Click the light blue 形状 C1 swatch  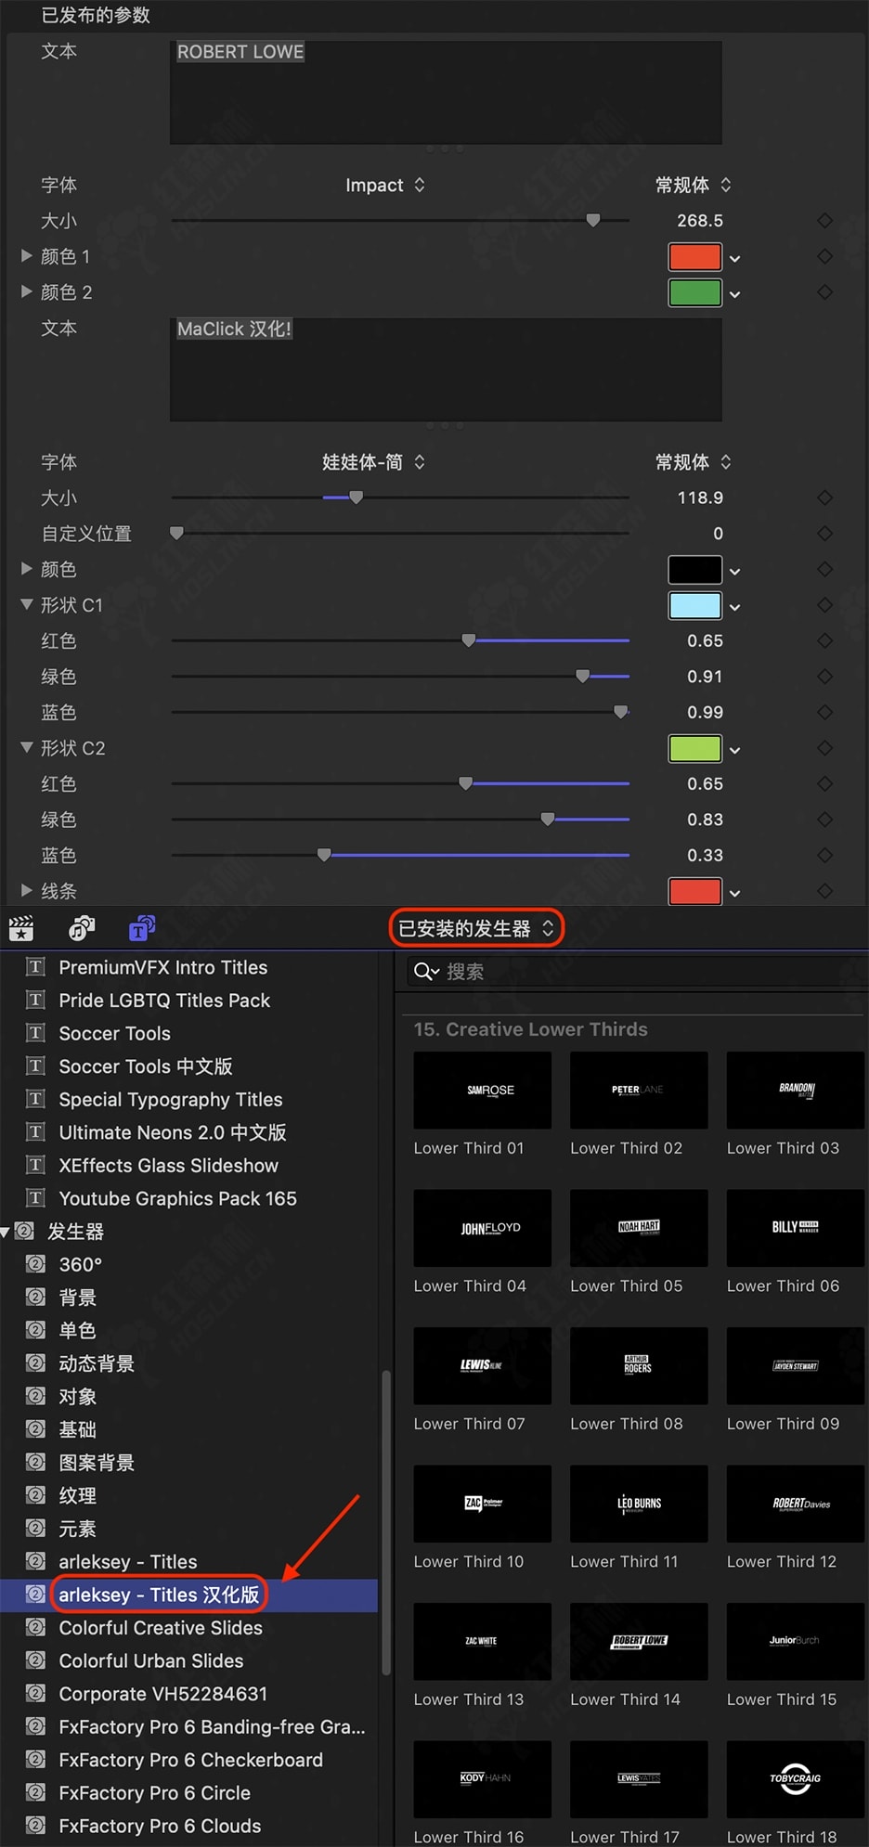click(x=695, y=605)
